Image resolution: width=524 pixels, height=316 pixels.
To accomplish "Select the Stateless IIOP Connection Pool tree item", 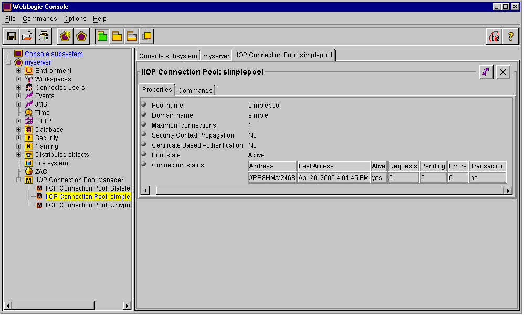I will [x=88, y=188].
